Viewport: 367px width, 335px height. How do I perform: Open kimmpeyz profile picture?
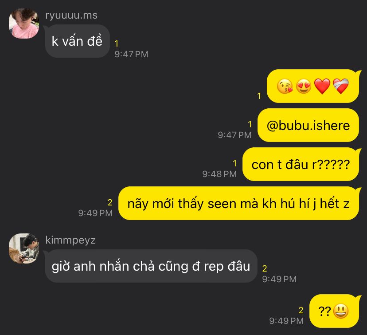pos(24,248)
